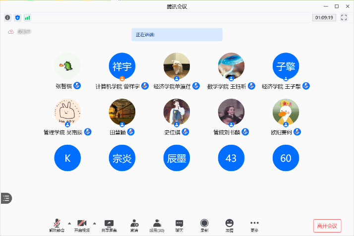354x236 pixels.
Task: Click the blue security shield icon
Action: [x=18, y=17]
